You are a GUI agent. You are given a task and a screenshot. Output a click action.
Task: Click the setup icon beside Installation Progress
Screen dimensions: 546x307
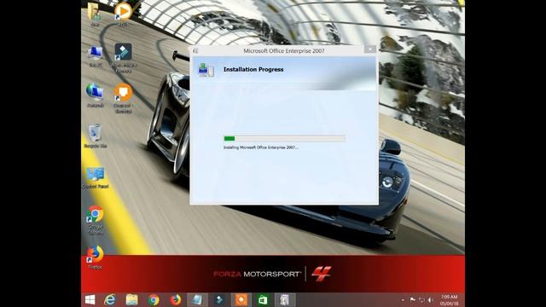206,70
